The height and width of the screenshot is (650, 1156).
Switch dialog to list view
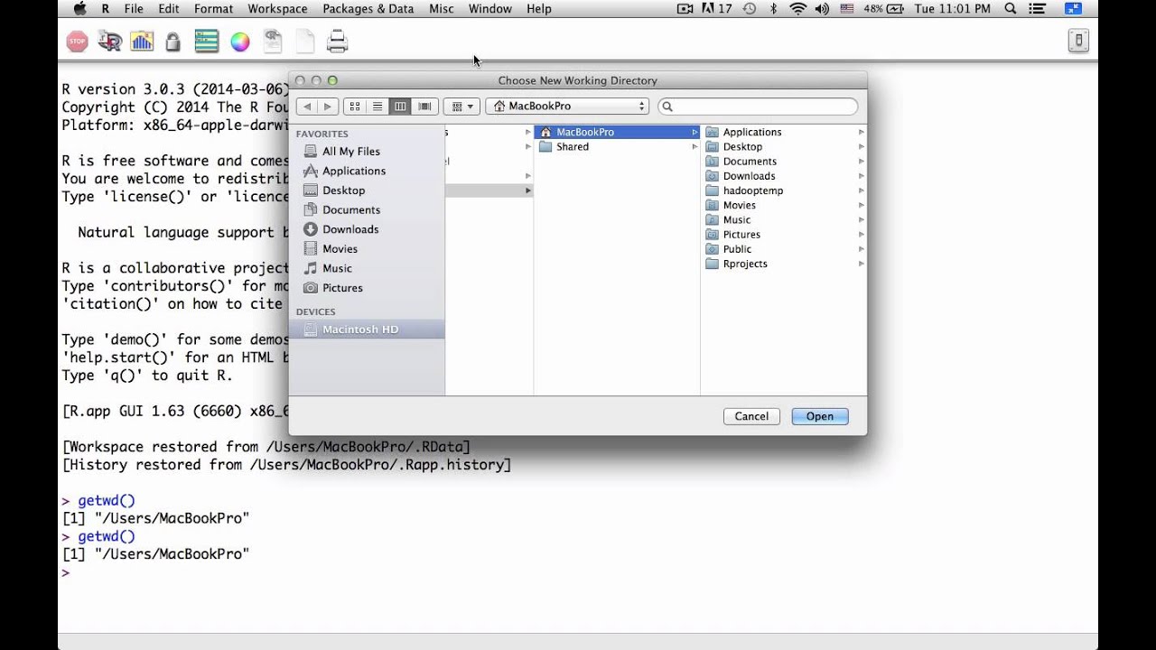(378, 107)
